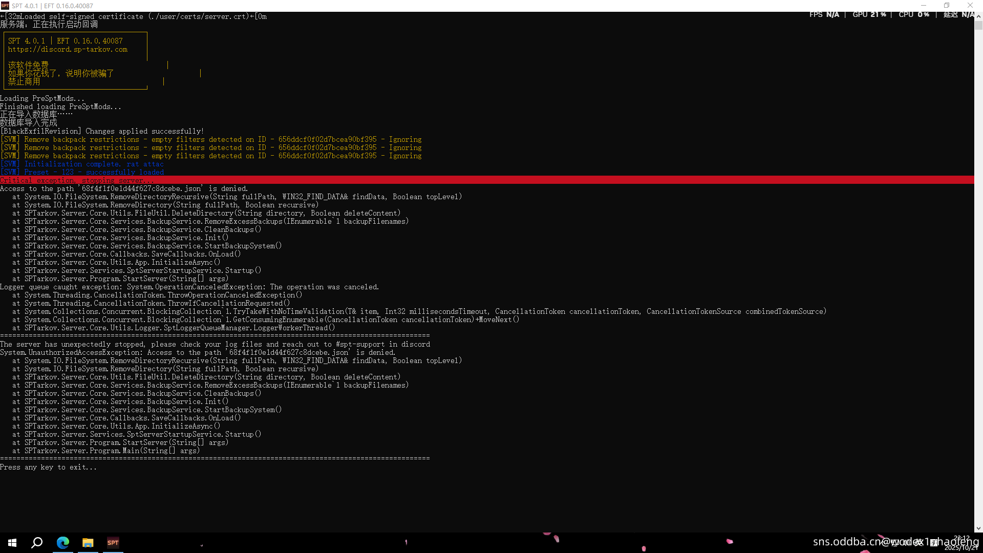This screenshot has height=553, width=983.
Task: Restore down the console window
Action: (947, 6)
